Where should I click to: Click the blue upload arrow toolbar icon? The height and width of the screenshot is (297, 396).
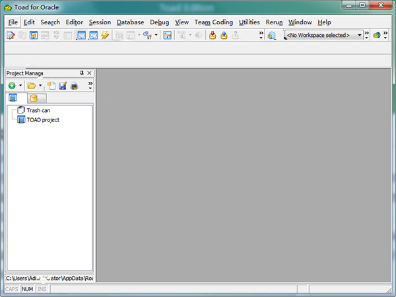pos(224,35)
